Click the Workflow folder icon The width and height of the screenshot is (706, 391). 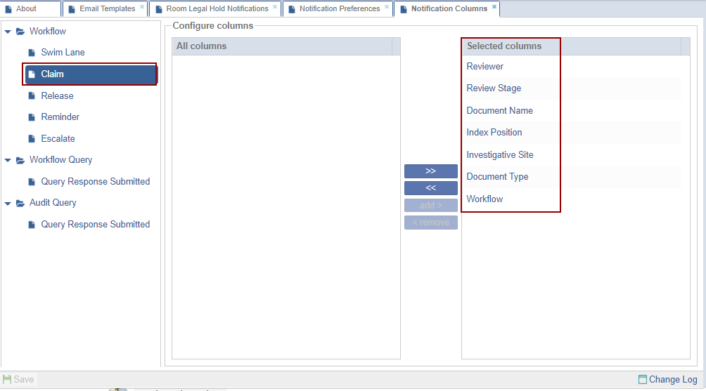pyautogui.click(x=20, y=32)
